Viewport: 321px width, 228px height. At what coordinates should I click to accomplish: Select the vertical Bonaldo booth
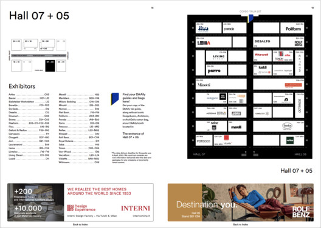[300, 105]
